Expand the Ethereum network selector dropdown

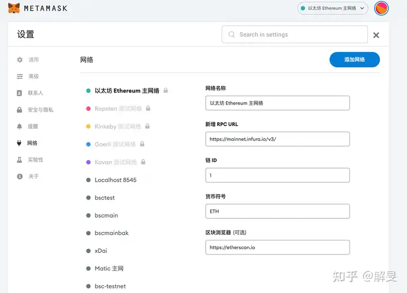pos(332,8)
